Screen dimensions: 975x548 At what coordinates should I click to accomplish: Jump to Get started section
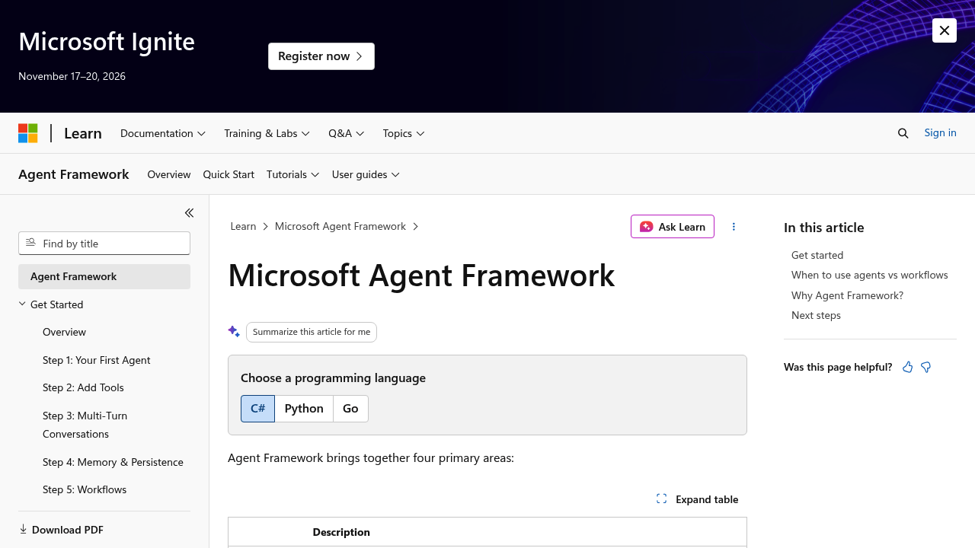(x=817, y=255)
